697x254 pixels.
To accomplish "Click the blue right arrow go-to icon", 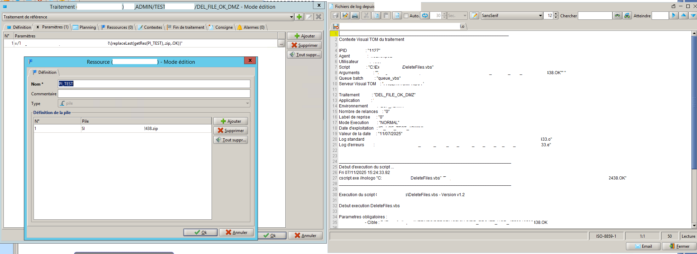I will point(673,16).
